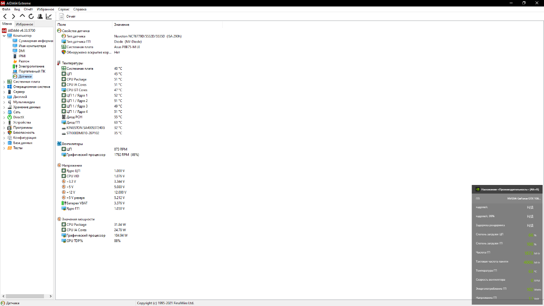544x306 pixels.
Task: Open the user/profile icon in the toolbar
Action: point(40,16)
